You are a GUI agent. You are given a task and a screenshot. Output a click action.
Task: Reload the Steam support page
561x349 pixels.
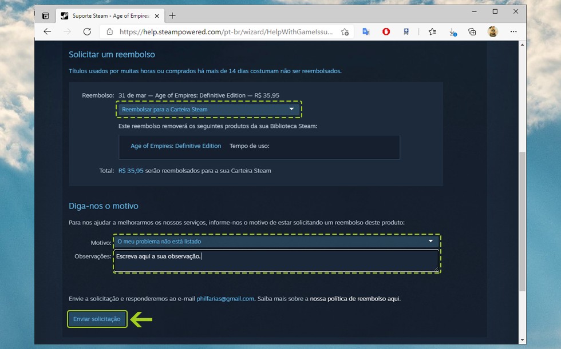point(87,32)
